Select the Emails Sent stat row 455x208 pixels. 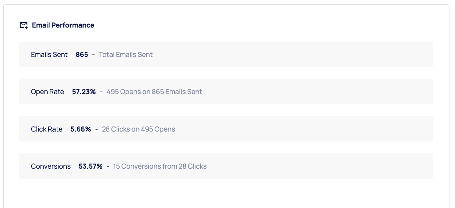pyautogui.click(x=294, y=55)
